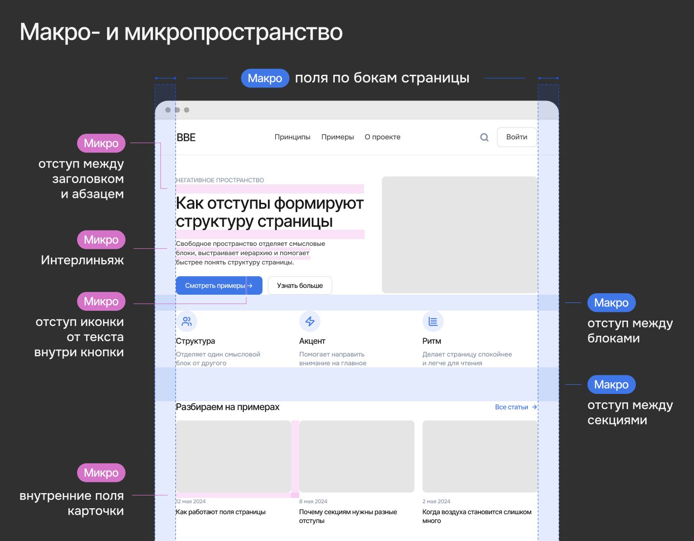This screenshot has width=694, height=541.
Task: Open the О проекте menu item
Action: [x=383, y=137]
